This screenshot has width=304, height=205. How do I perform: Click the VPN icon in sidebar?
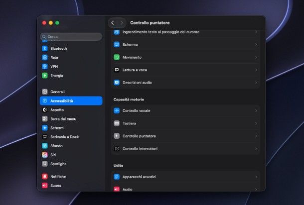45,66
